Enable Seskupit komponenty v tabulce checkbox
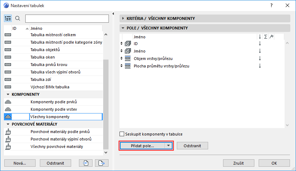The height and width of the screenshot is (171, 296). point(122,134)
